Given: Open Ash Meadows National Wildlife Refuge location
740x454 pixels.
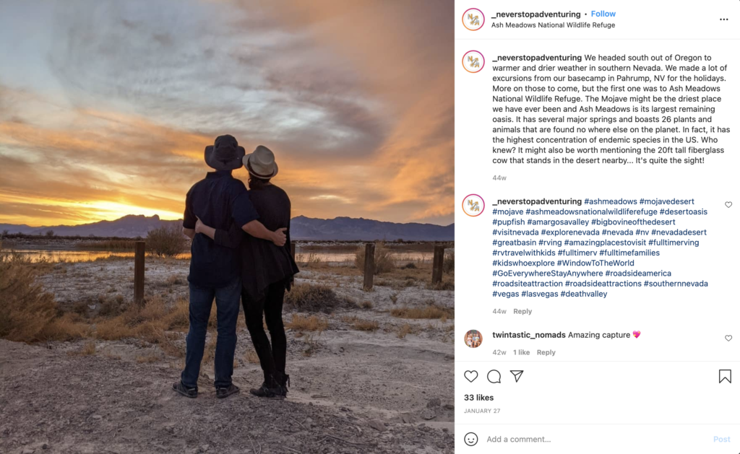Looking at the screenshot, I should coord(553,25).
